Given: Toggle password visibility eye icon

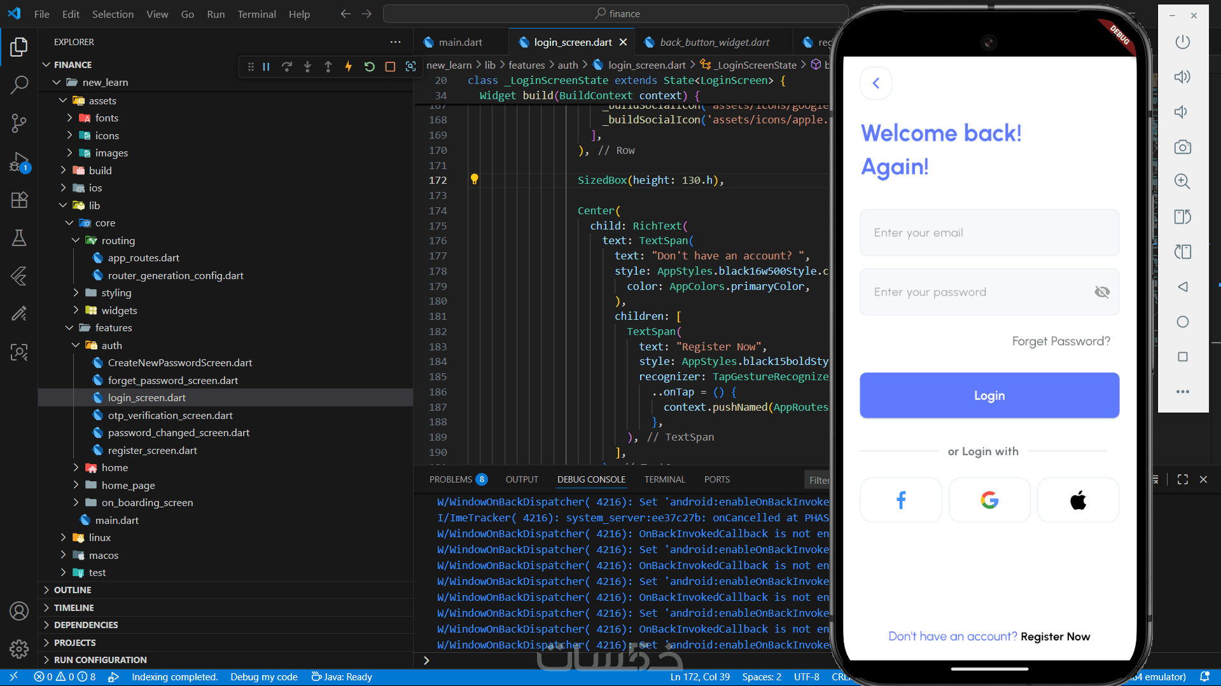Looking at the screenshot, I should (x=1102, y=292).
